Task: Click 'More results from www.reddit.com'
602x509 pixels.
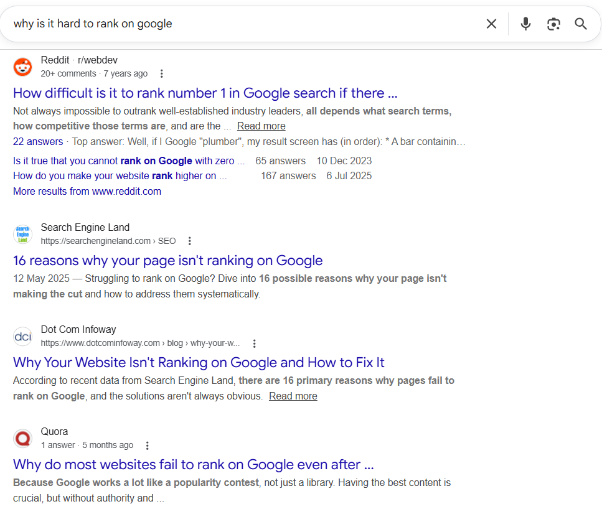Action: tap(87, 192)
